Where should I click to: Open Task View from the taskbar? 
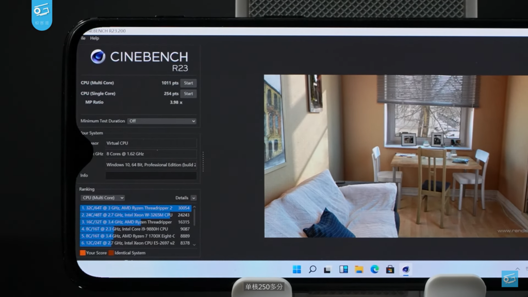click(327, 269)
